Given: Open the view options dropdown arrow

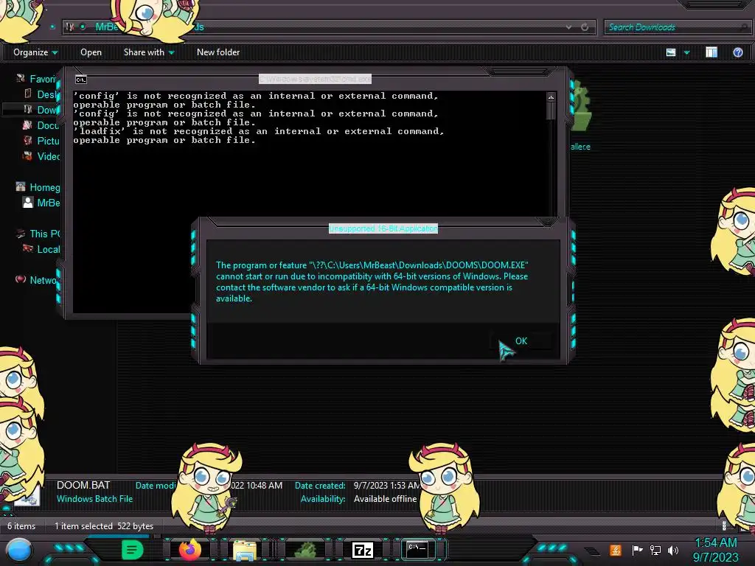Looking at the screenshot, I should [x=686, y=52].
